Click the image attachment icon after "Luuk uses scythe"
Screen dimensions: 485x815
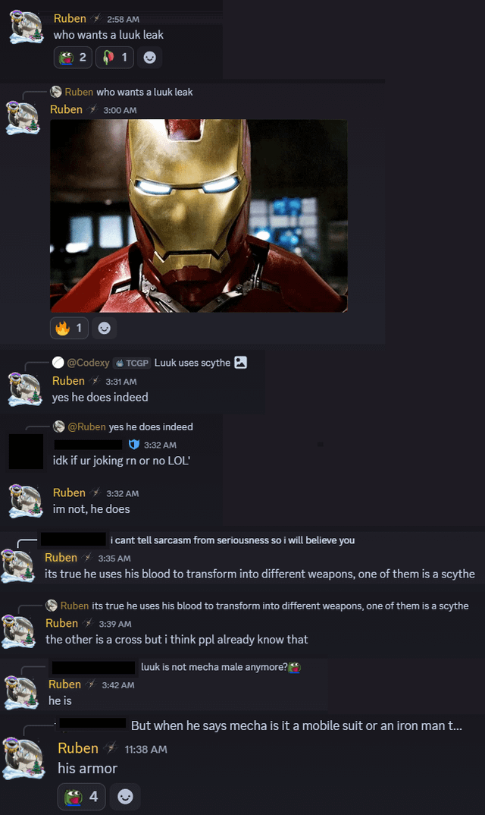coord(240,363)
